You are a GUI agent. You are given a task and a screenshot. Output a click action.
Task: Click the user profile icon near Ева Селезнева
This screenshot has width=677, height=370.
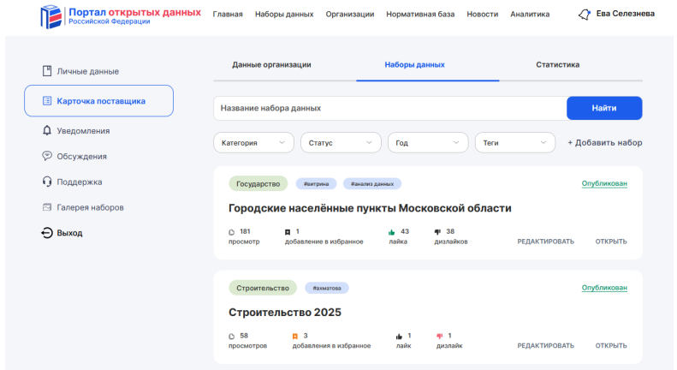(585, 15)
